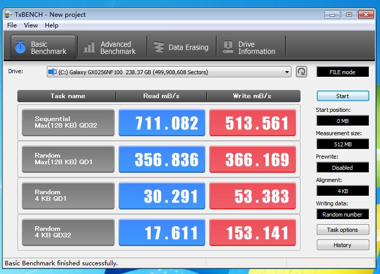
Task: Open Task options
Action: pos(343,230)
